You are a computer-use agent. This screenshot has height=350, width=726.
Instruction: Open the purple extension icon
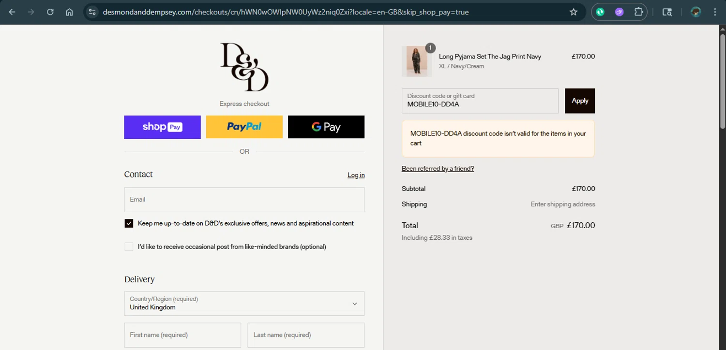pyautogui.click(x=620, y=12)
